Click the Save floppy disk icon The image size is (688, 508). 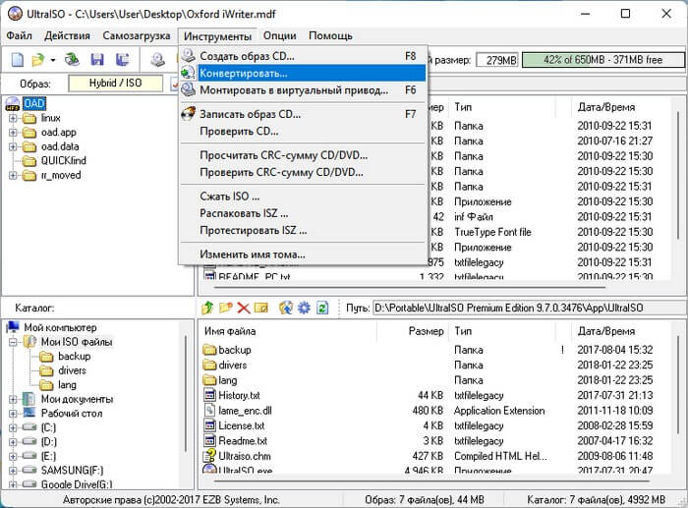click(97, 59)
